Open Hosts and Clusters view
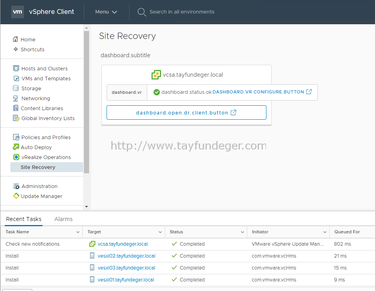The image size is (375, 291). point(45,69)
